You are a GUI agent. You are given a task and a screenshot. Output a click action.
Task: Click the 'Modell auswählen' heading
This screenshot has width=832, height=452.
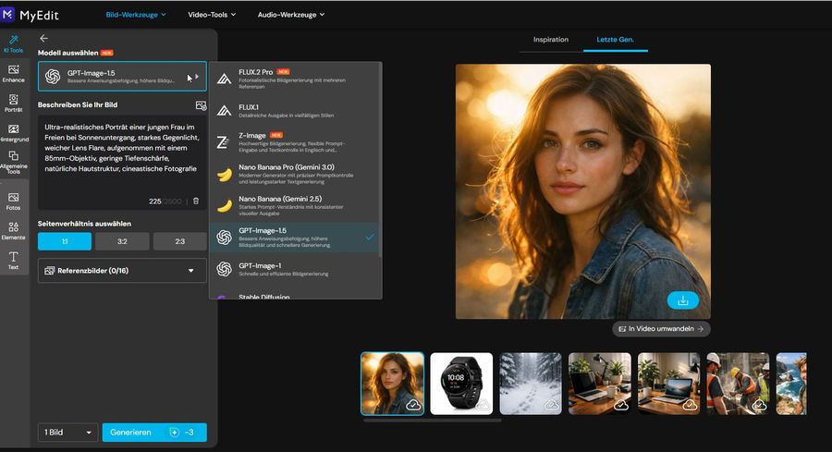point(67,53)
